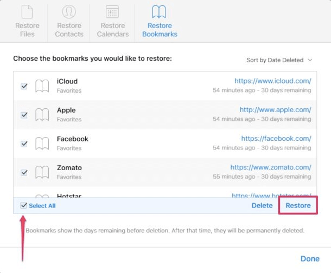
Task: Click the Restore Calendars calendar icon
Action: pyautogui.click(x=112, y=12)
